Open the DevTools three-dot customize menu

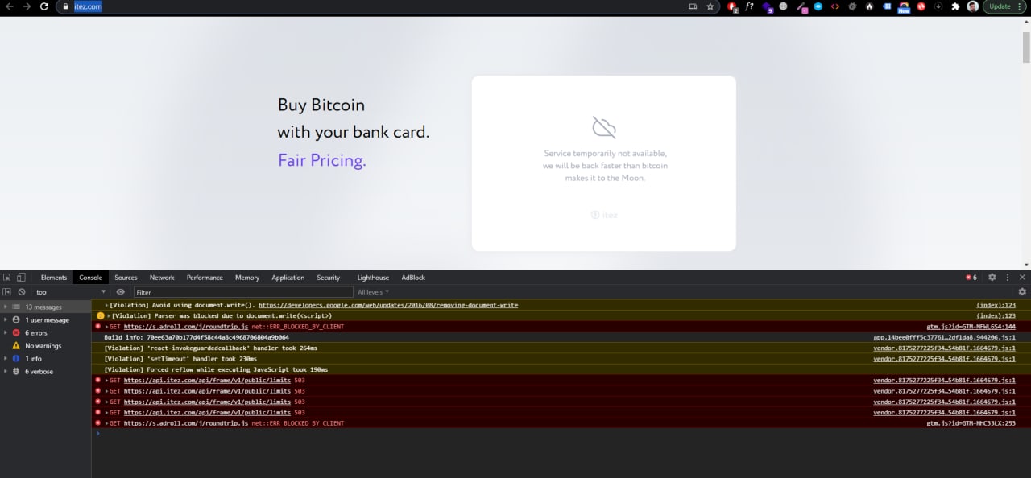point(1007,278)
